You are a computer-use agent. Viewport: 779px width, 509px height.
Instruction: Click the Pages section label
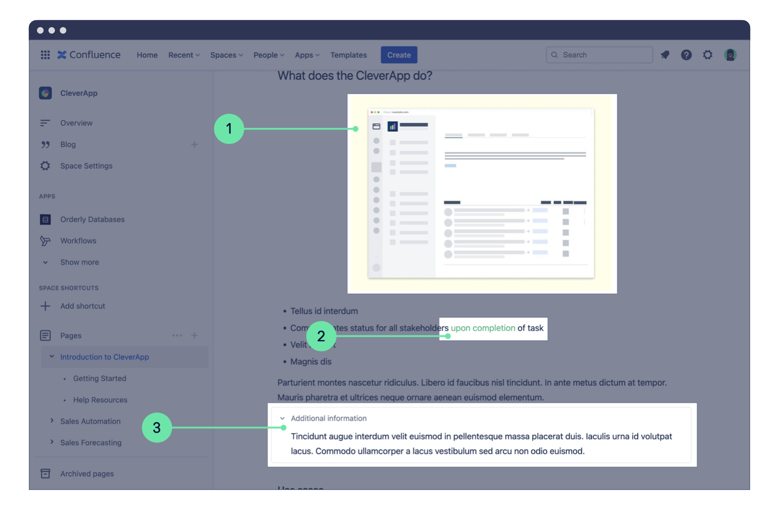point(71,336)
